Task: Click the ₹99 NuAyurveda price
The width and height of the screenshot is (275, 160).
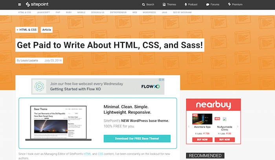Action: (229, 134)
